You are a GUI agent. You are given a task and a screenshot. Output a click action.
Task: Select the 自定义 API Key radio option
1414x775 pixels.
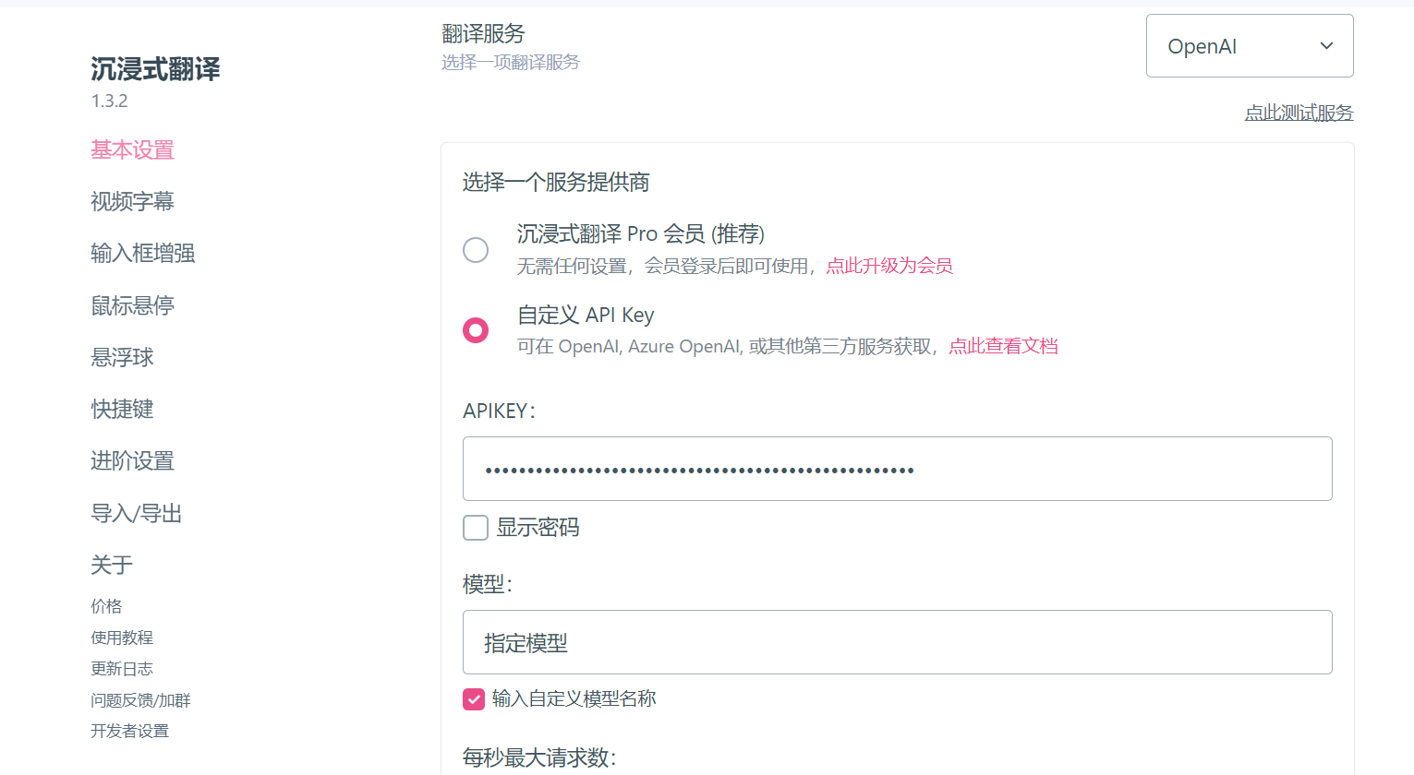click(476, 328)
